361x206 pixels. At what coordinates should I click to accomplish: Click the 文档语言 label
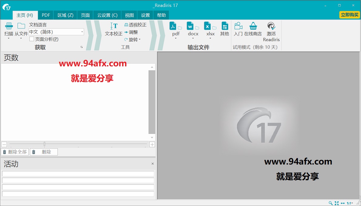38,25
